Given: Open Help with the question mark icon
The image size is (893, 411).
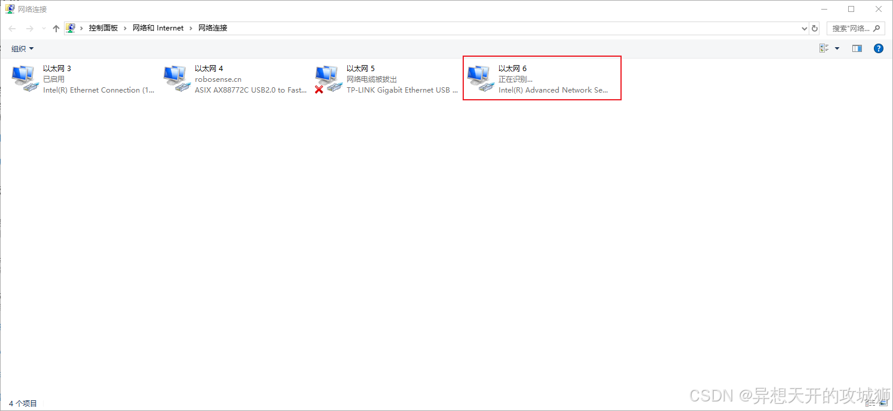Looking at the screenshot, I should click(x=878, y=48).
